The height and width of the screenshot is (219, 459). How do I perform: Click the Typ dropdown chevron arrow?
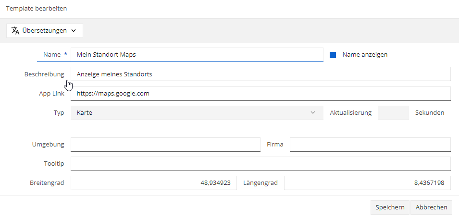tap(313, 112)
